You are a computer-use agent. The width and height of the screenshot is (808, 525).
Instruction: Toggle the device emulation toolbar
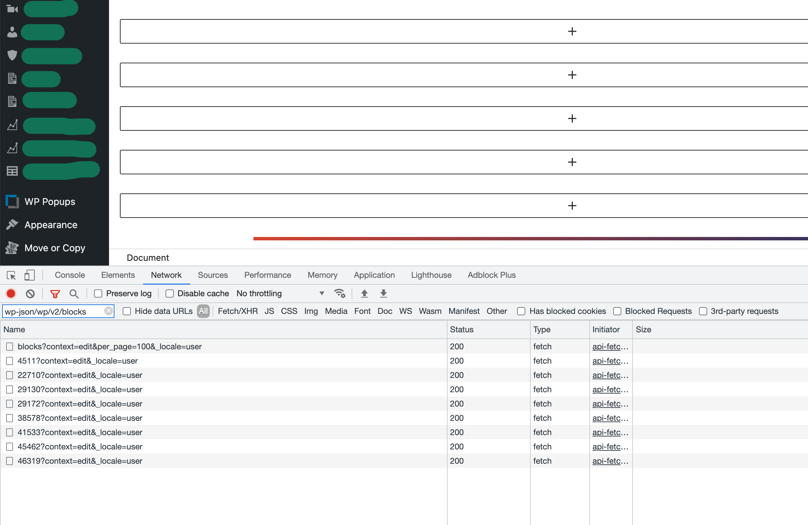tap(29, 275)
